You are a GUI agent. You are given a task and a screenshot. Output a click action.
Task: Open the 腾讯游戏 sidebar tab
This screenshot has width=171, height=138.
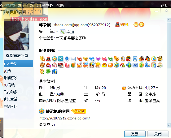click(x=11, y=78)
